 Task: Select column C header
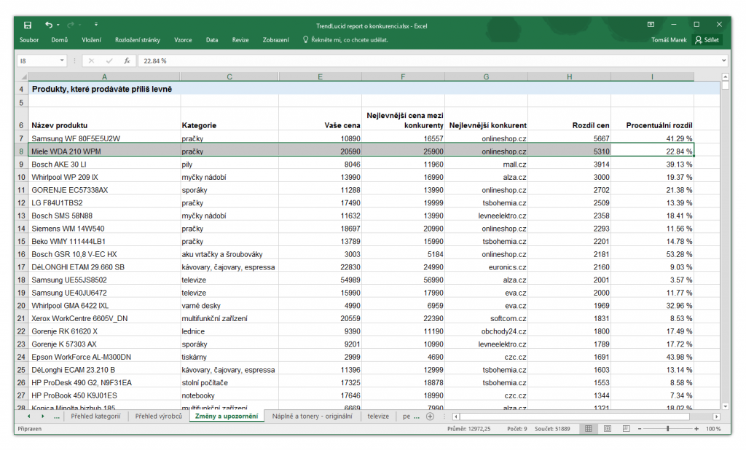point(229,76)
